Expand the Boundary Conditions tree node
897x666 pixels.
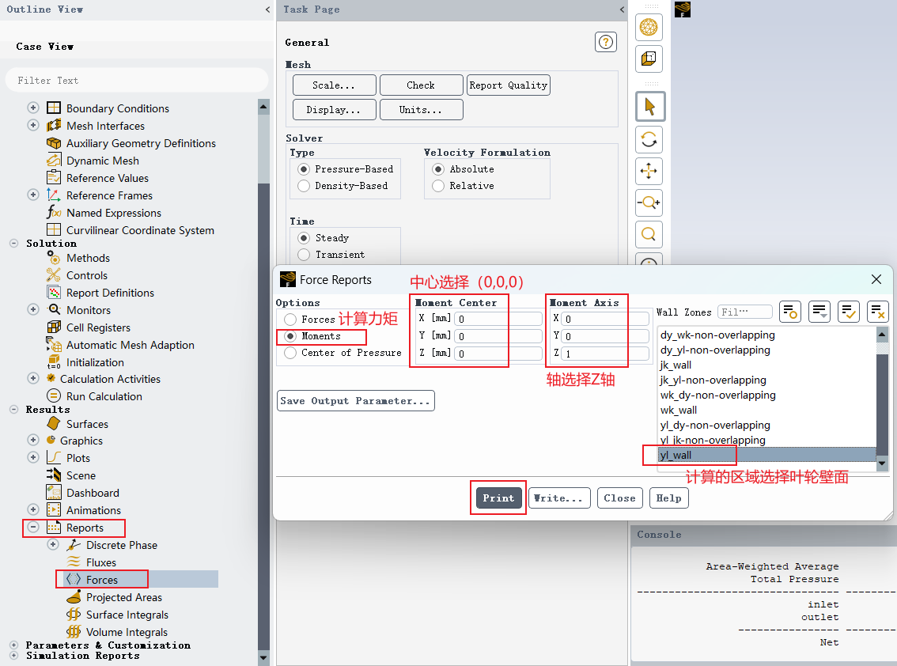tap(33, 108)
